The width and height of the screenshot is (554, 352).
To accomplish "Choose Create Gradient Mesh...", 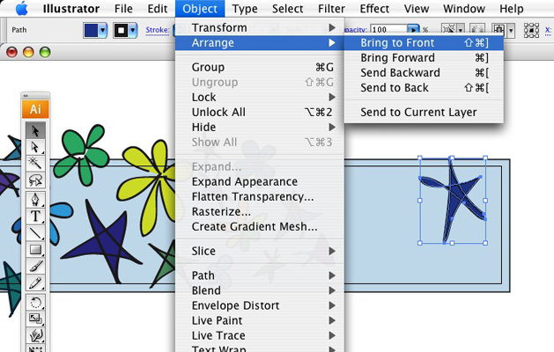I will pyautogui.click(x=260, y=227).
